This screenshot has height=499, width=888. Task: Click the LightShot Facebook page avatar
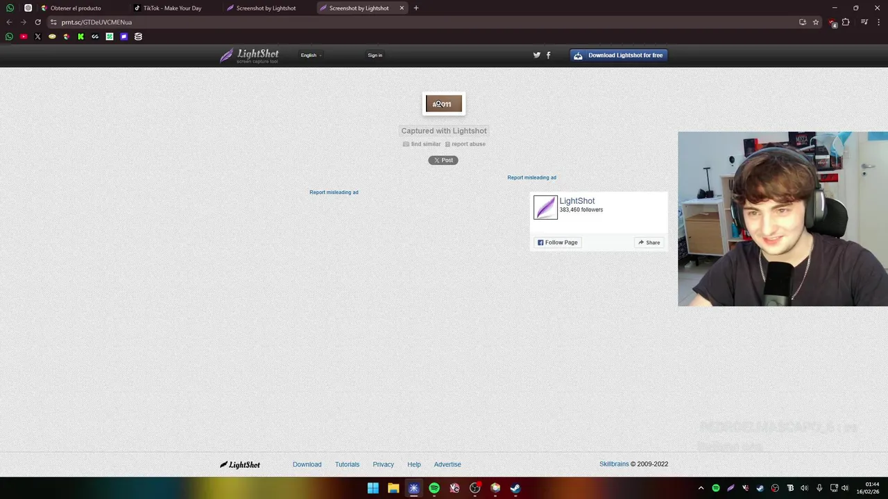click(545, 207)
